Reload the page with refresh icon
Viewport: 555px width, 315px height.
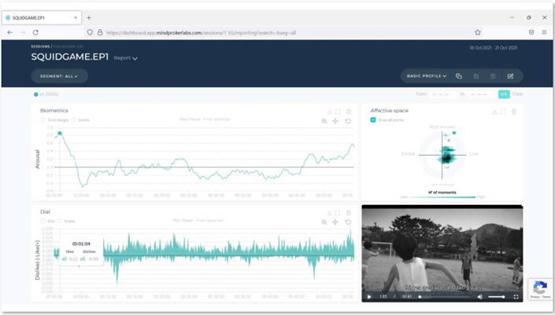pyautogui.click(x=35, y=32)
